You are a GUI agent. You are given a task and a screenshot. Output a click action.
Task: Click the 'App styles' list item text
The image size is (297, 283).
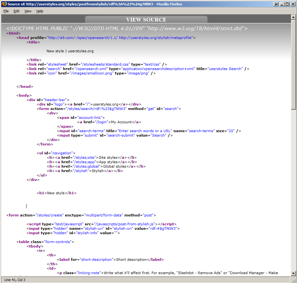pyautogui.click(x=108, y=162)
